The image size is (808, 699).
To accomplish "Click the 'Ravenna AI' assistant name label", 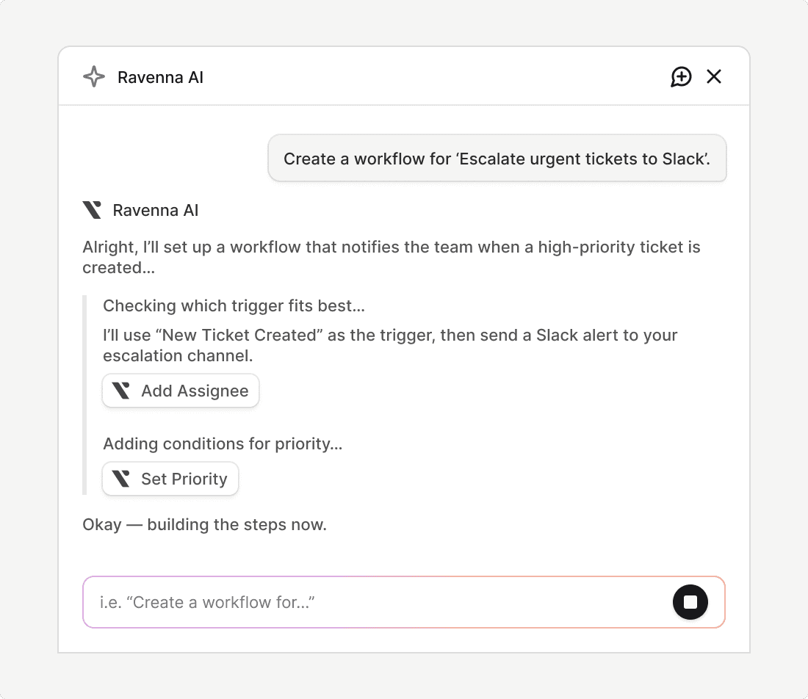I will [x=156, y=211].
